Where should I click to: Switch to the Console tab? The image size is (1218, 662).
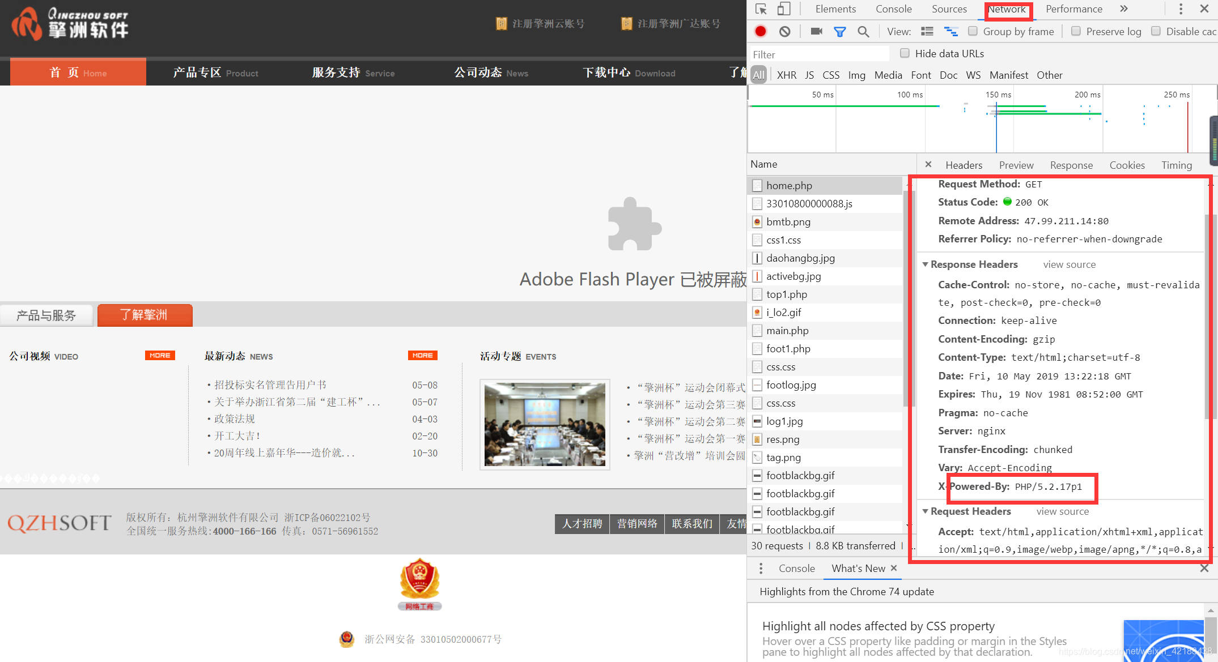click(x=893, y=9)
